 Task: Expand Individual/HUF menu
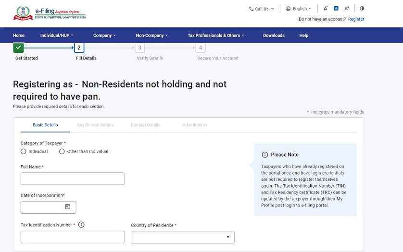pos(57,36)
